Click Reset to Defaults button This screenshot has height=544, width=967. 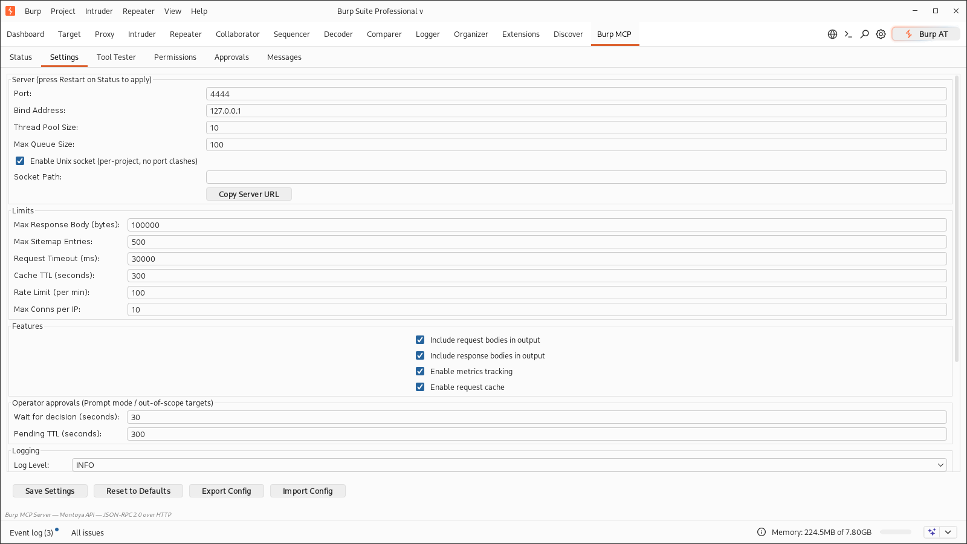click(x=138, y=491)
